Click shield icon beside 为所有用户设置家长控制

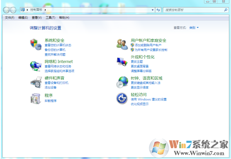click(132, 50)
